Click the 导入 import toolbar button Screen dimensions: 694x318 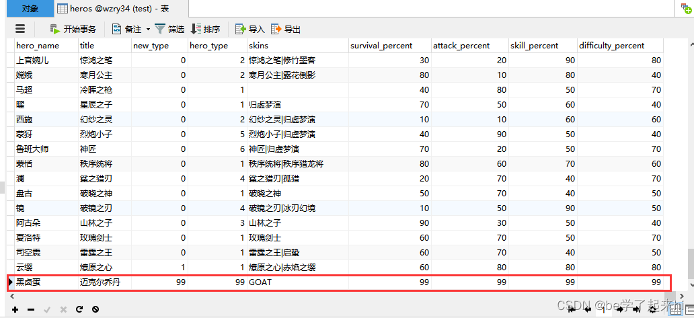250,29
